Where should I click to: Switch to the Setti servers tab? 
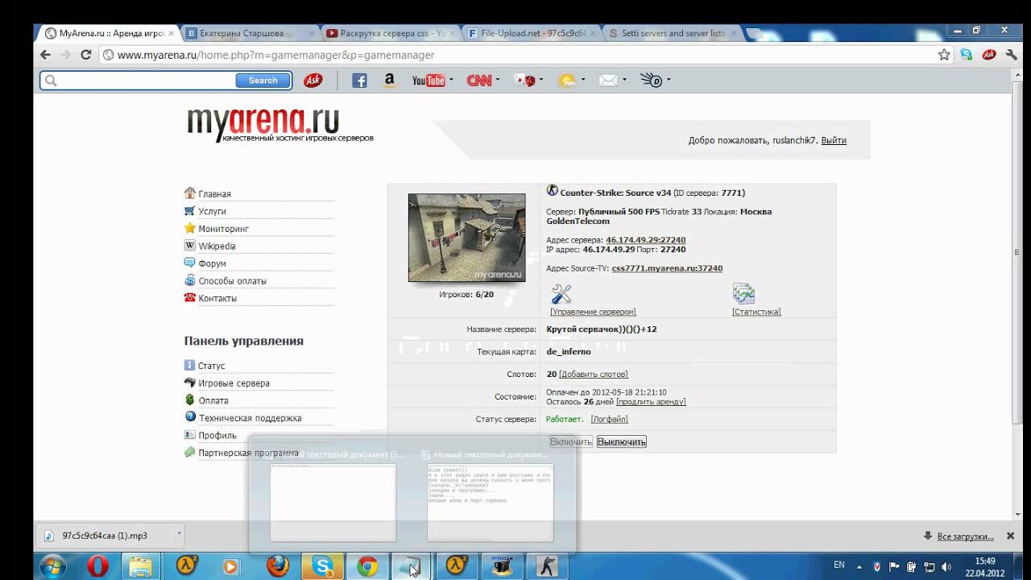[673, 33]
